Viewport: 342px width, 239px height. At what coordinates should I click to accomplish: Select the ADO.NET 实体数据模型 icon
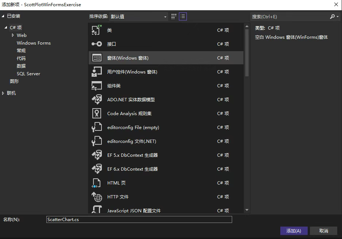point(97,100)
